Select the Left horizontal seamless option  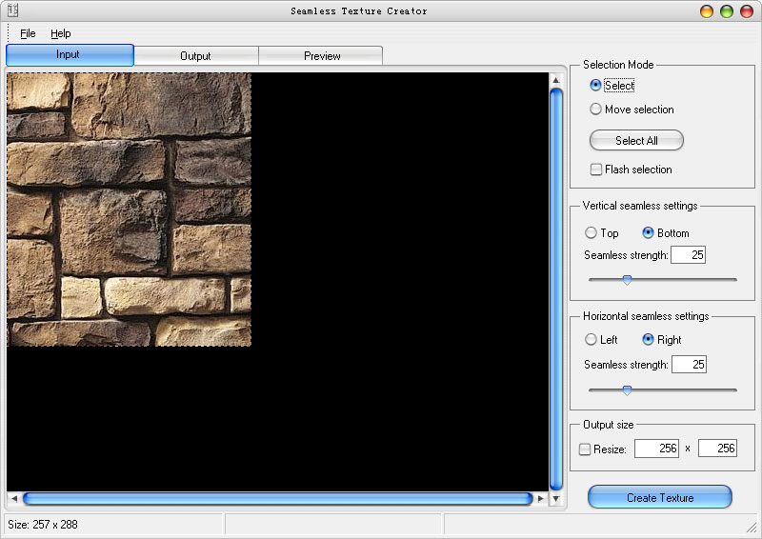[592, 340]
